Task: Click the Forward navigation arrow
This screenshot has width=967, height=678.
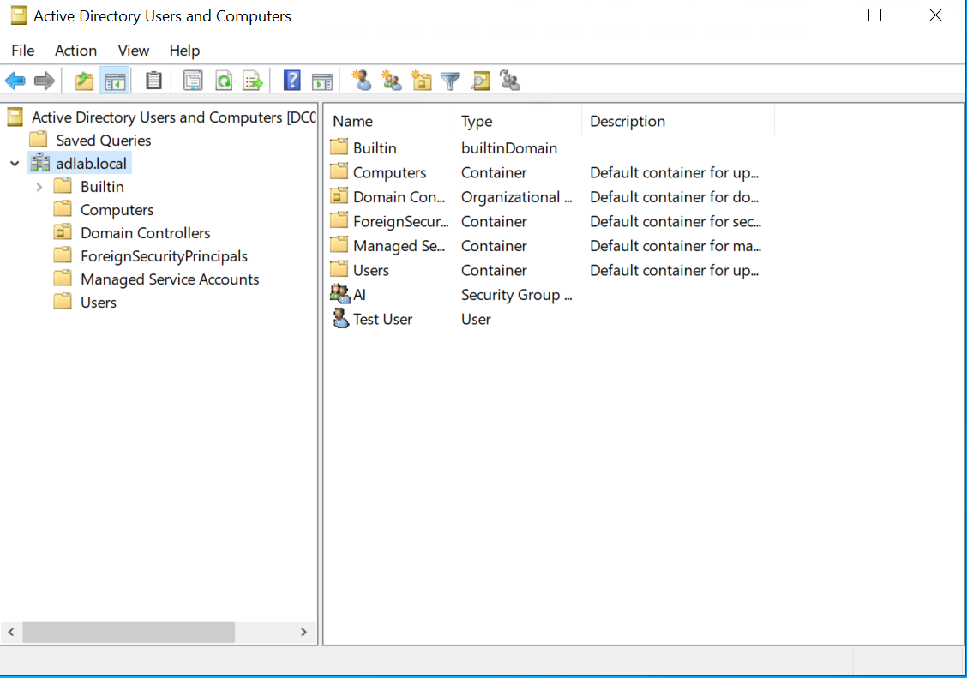Action: click(41, 80)
